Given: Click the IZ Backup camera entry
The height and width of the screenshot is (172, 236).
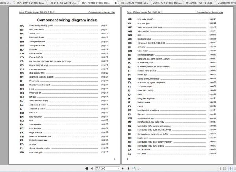Looking at the screenshot, I should click(172, 102).
